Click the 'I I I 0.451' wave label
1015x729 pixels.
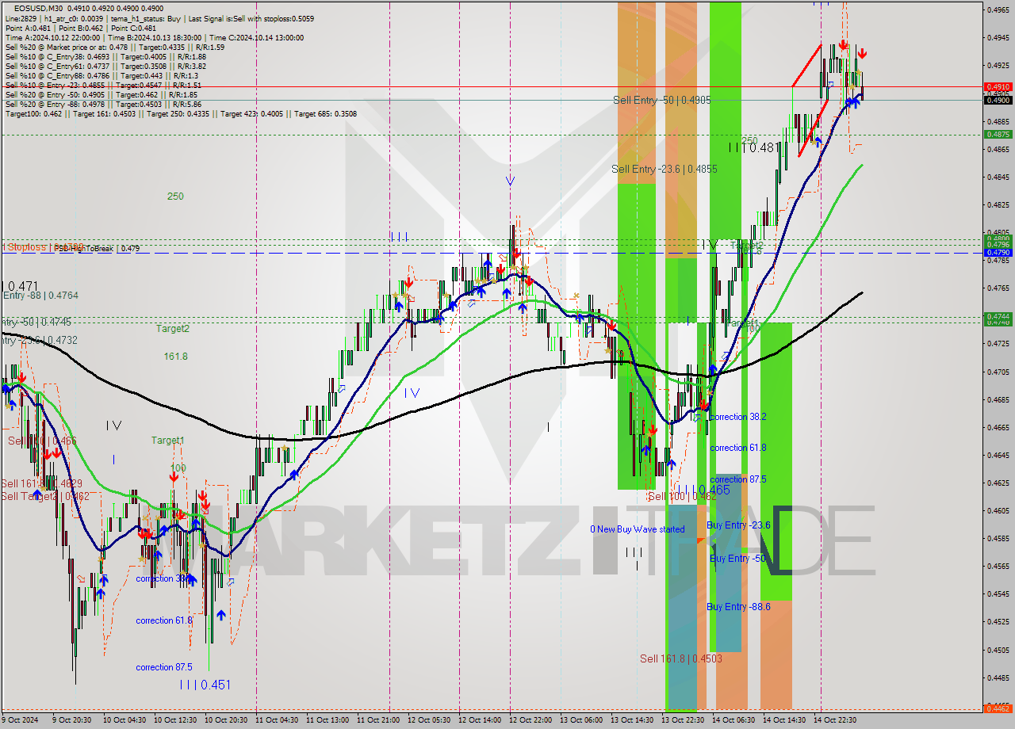click(x=205, y=685)
